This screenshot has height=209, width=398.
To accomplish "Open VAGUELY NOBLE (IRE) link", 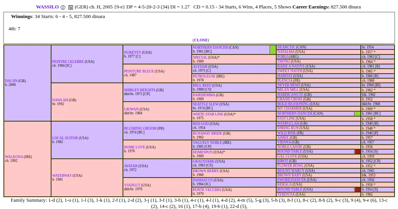I will click(x=207, y=143).
